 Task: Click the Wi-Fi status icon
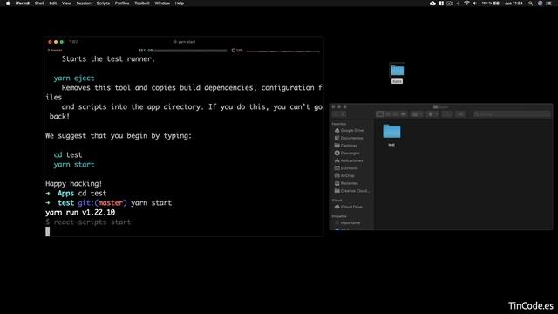466,3
